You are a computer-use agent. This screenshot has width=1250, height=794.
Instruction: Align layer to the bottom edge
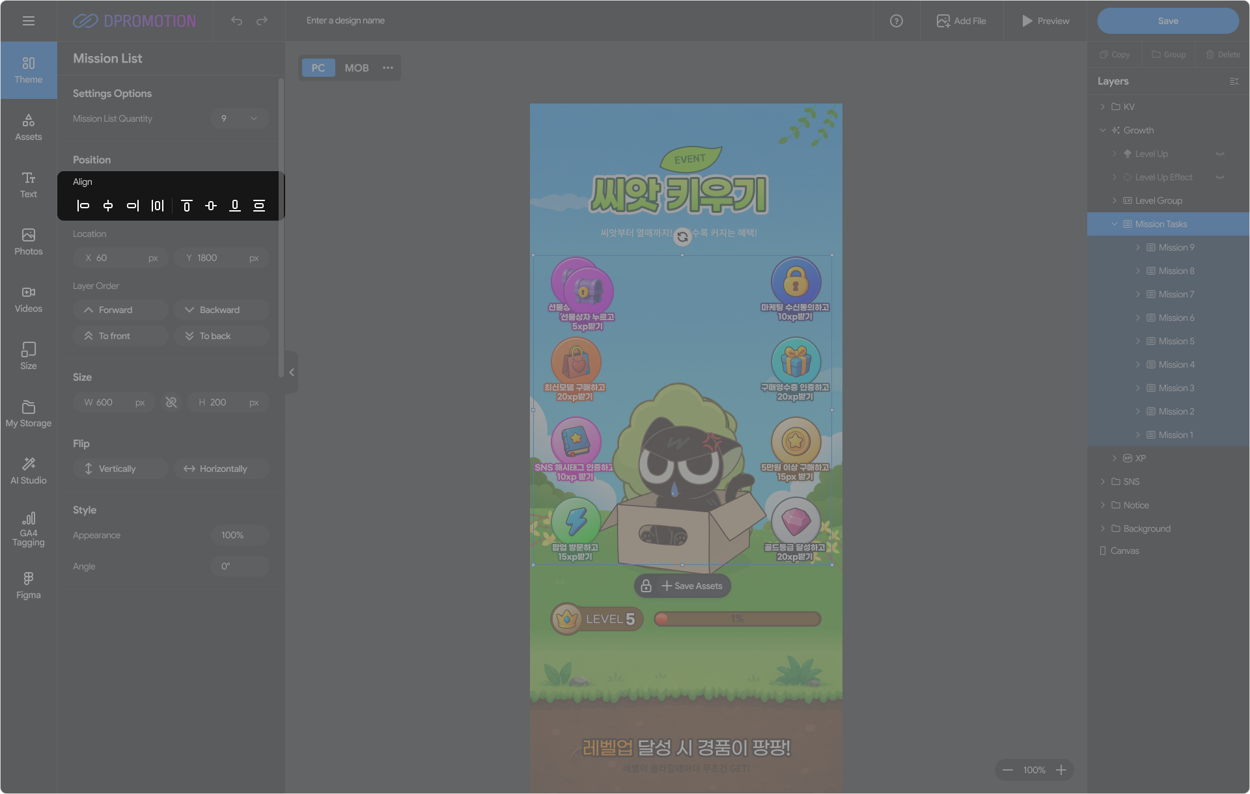pyautogui.click(x=235, y=206)
